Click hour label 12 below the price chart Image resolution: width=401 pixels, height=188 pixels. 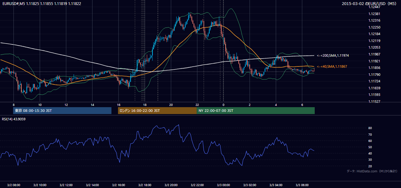(66, 105)
